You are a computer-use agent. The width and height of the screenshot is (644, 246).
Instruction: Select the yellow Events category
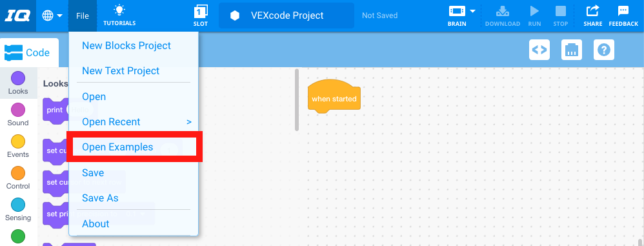[x=17, y=146]
